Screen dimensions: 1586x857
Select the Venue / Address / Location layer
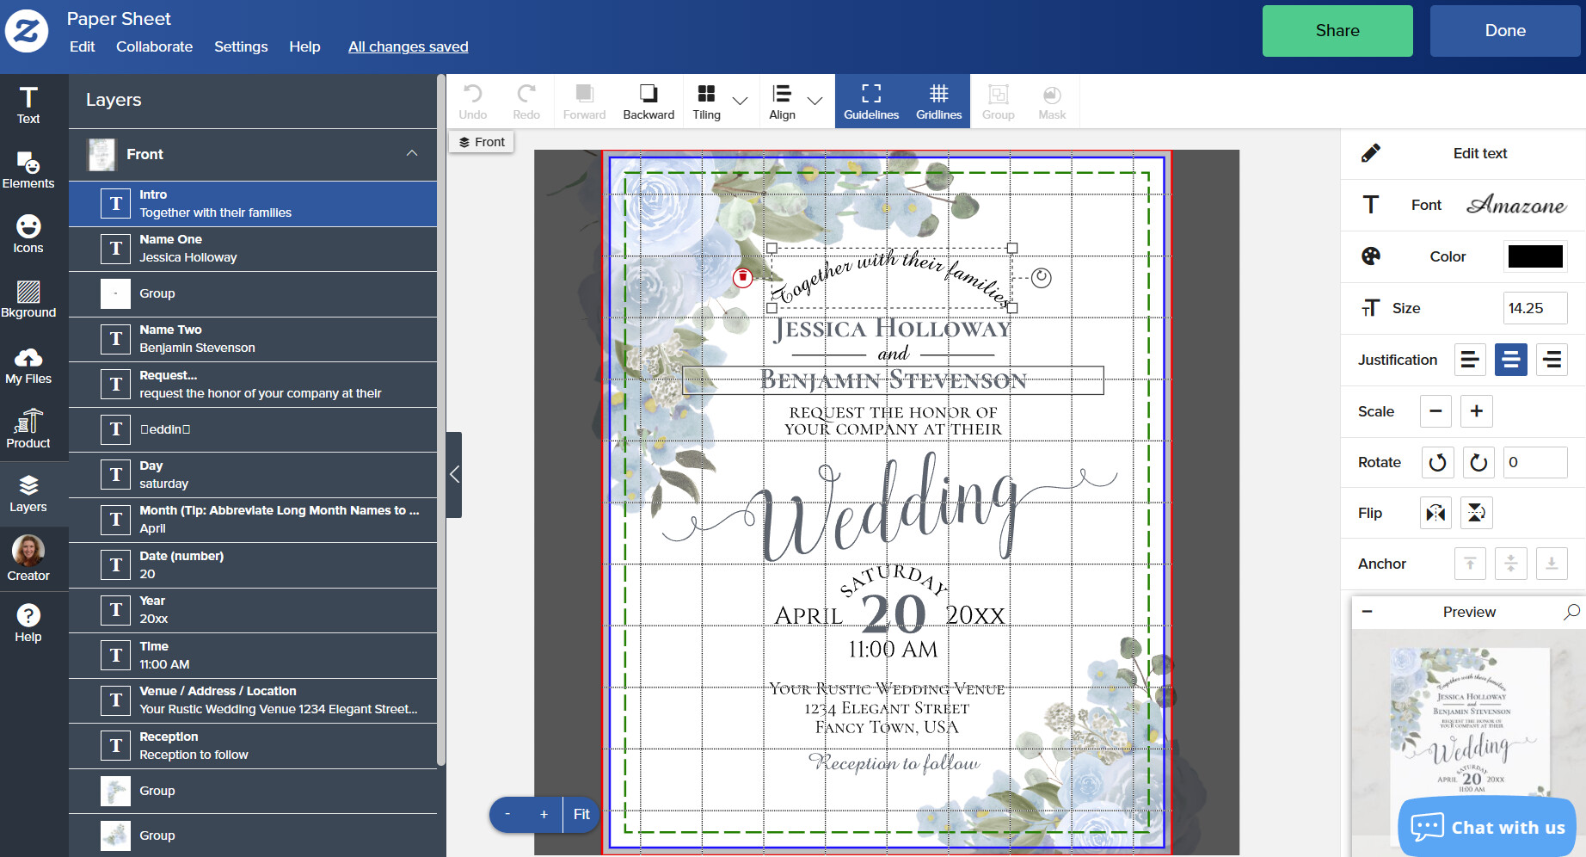[x=253, y=700]
